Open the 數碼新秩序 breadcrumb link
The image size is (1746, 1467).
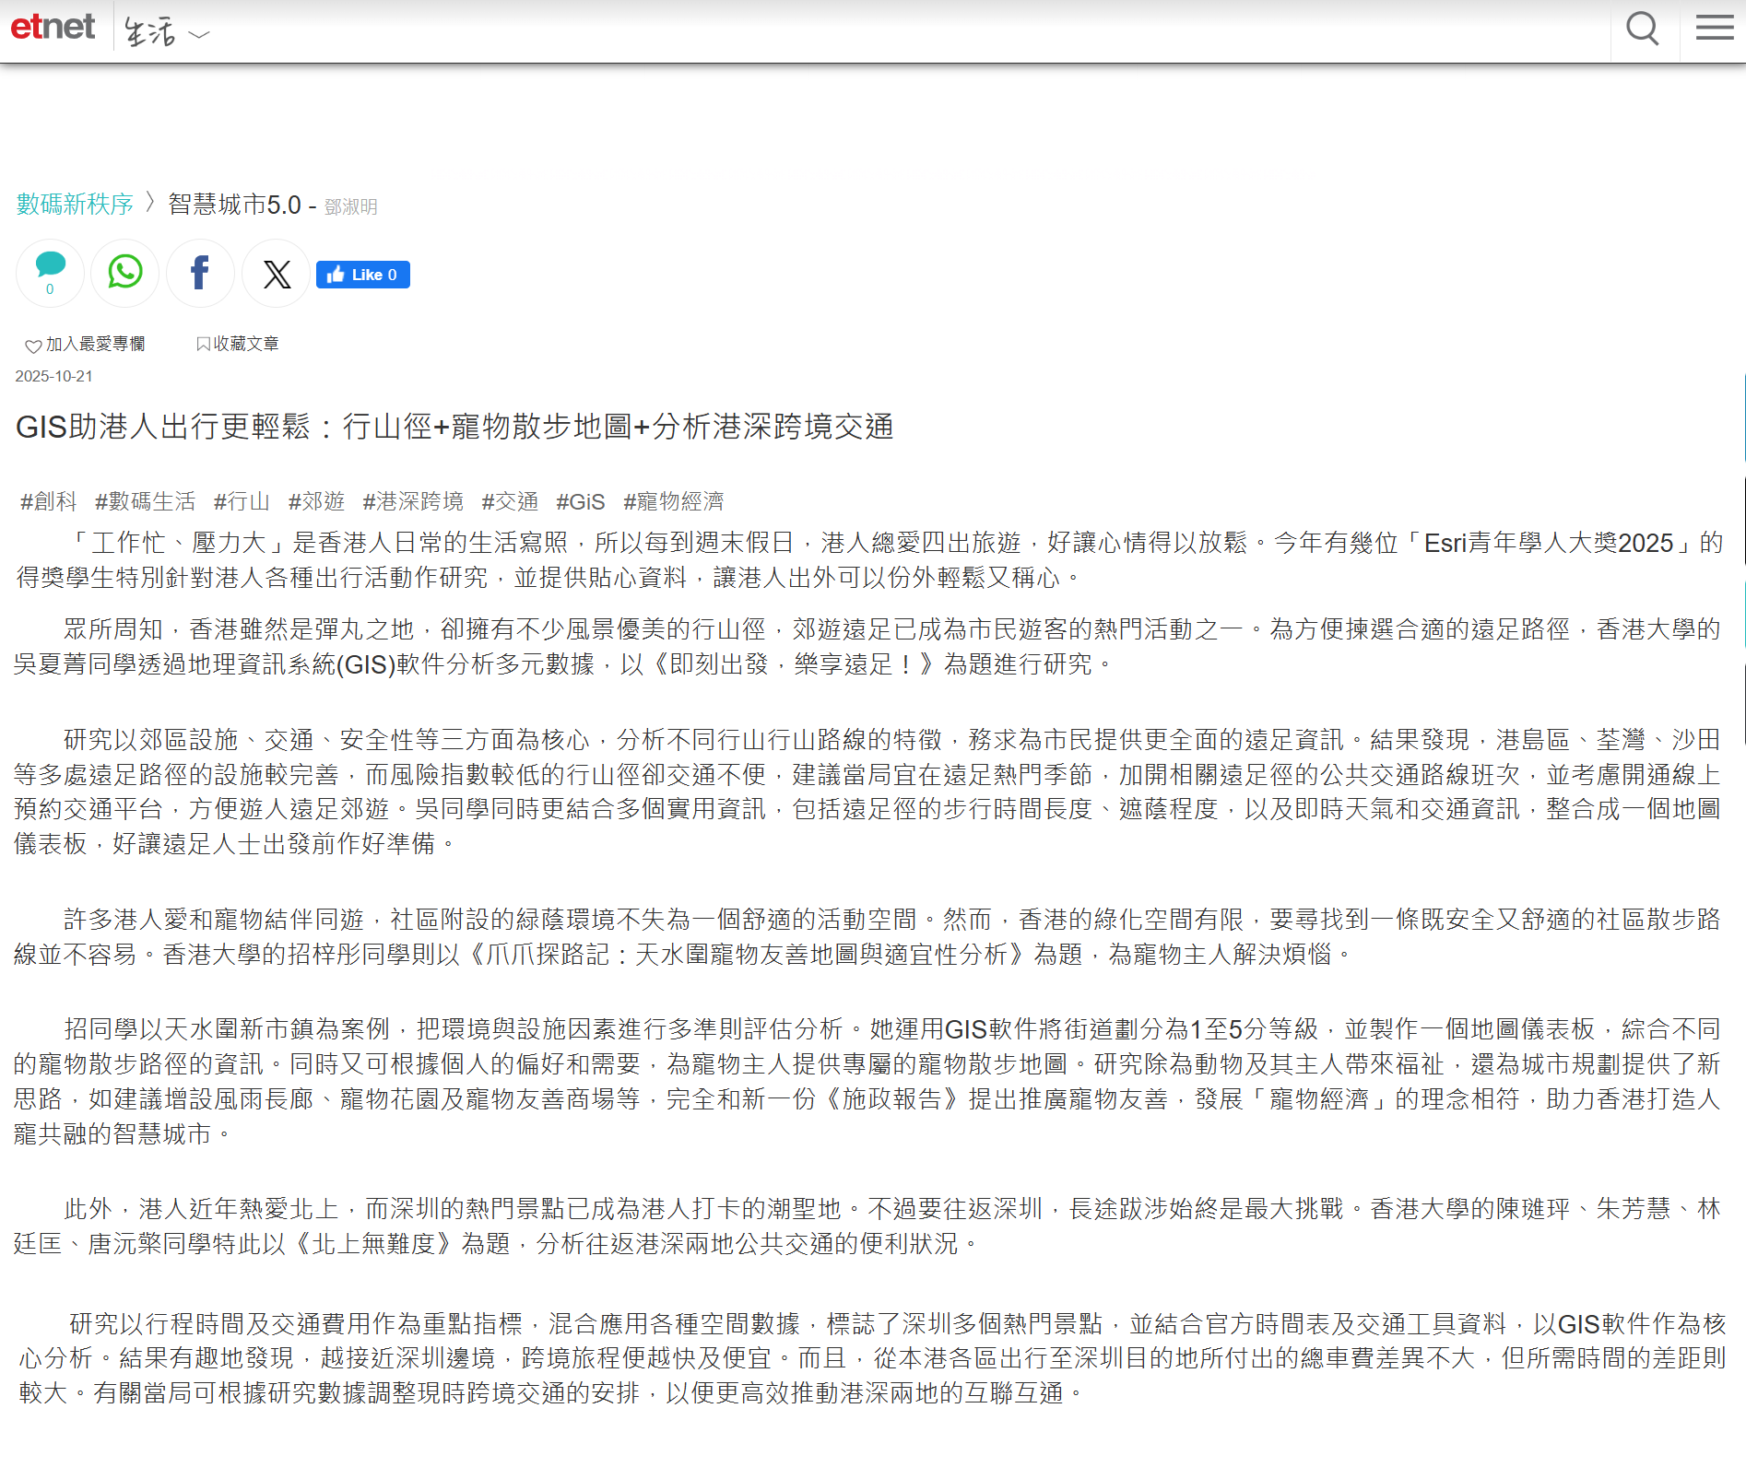[x=75, y=205]
